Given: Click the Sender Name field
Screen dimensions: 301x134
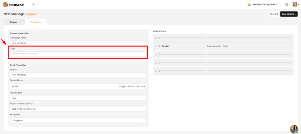Looking at the screenshot, I should pos(78,87).
